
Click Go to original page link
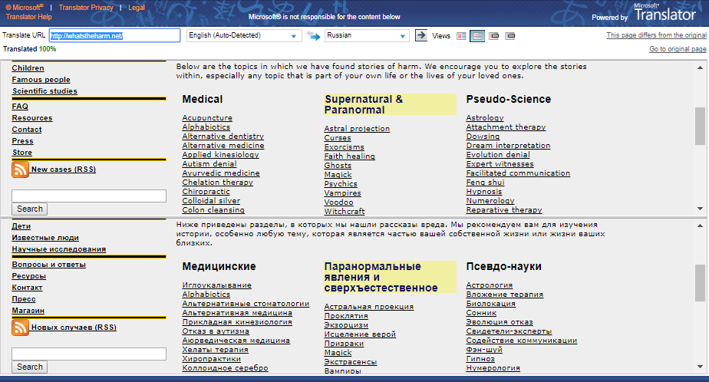tap(678, 49)
